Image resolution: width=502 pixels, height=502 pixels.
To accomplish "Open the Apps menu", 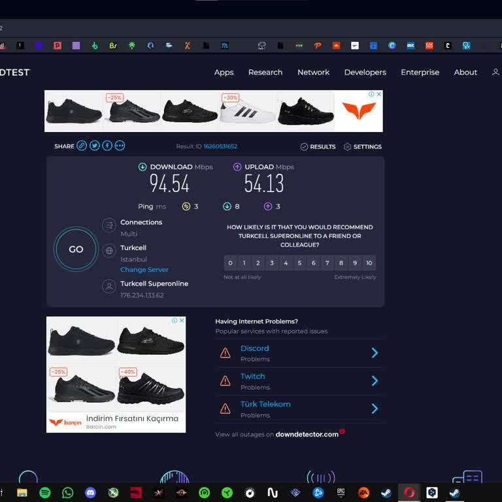I will pyautogui.click(x=224, y=73).
